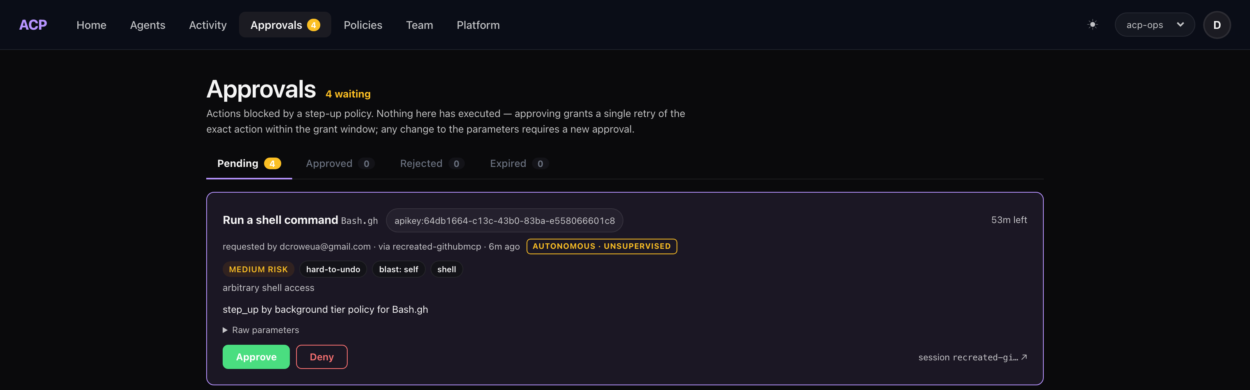The image size is (1250, 390).
Task: Switch to the Expired tab
Action: point(519,163)
